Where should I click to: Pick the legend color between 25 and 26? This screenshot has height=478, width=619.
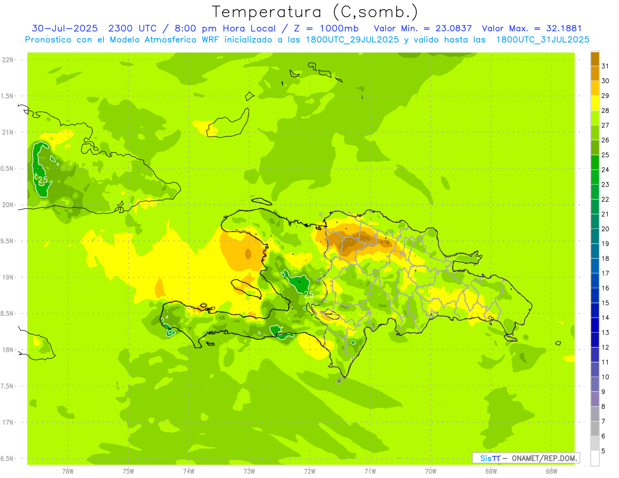(x=595, y=147)
